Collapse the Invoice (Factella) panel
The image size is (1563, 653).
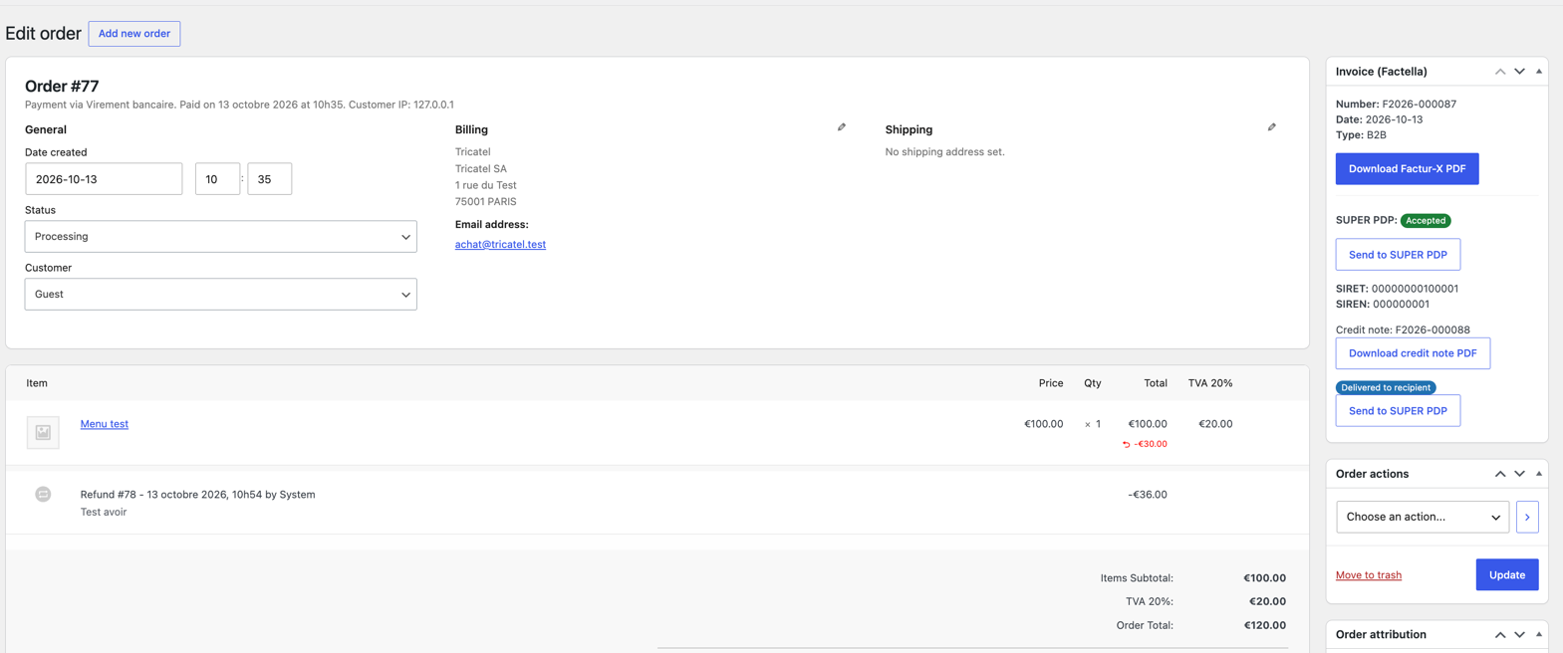point(1539,72)
